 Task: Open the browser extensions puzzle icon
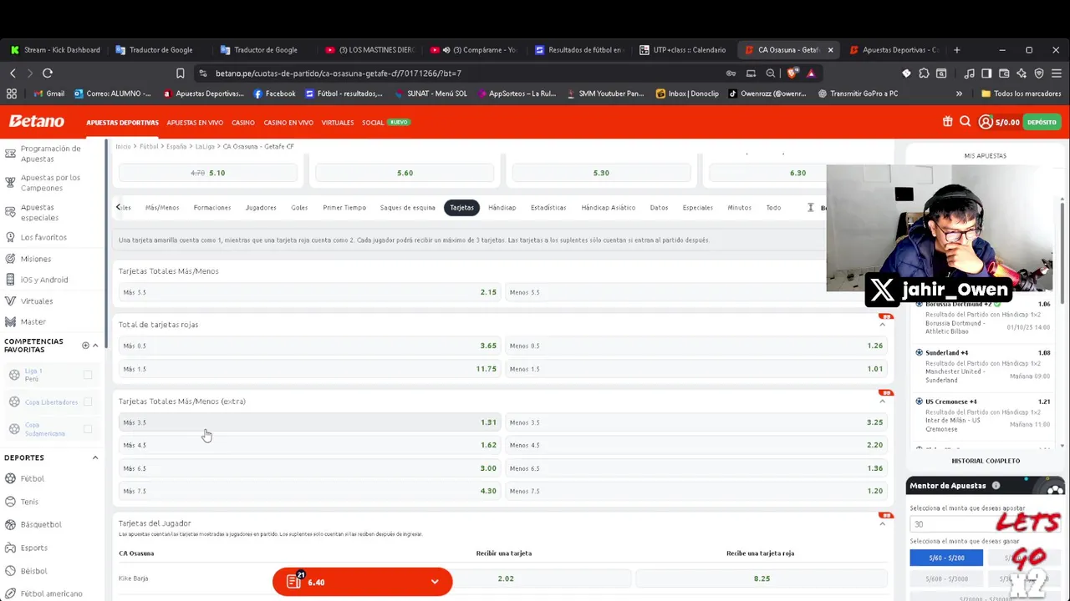tap(924, 73)
